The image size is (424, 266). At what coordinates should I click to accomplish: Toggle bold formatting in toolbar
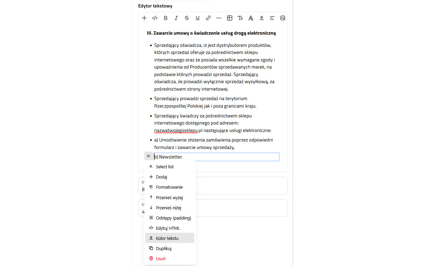click(x=166, y=18)
